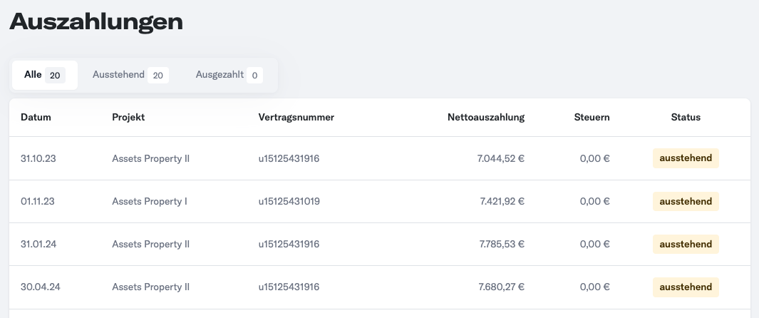Image resolution: width=759 pixels, height=318 pixels.
Task: Open the Ausgezahlt tab
Action: (x=229, y=75)
